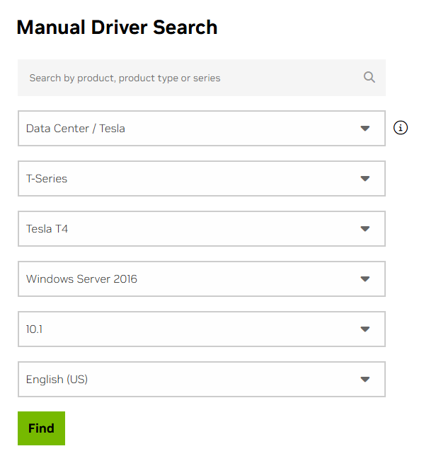Screen dimensions: 424x451
Task: Click the magnifying glass search icon
Action: click(369, 77)
